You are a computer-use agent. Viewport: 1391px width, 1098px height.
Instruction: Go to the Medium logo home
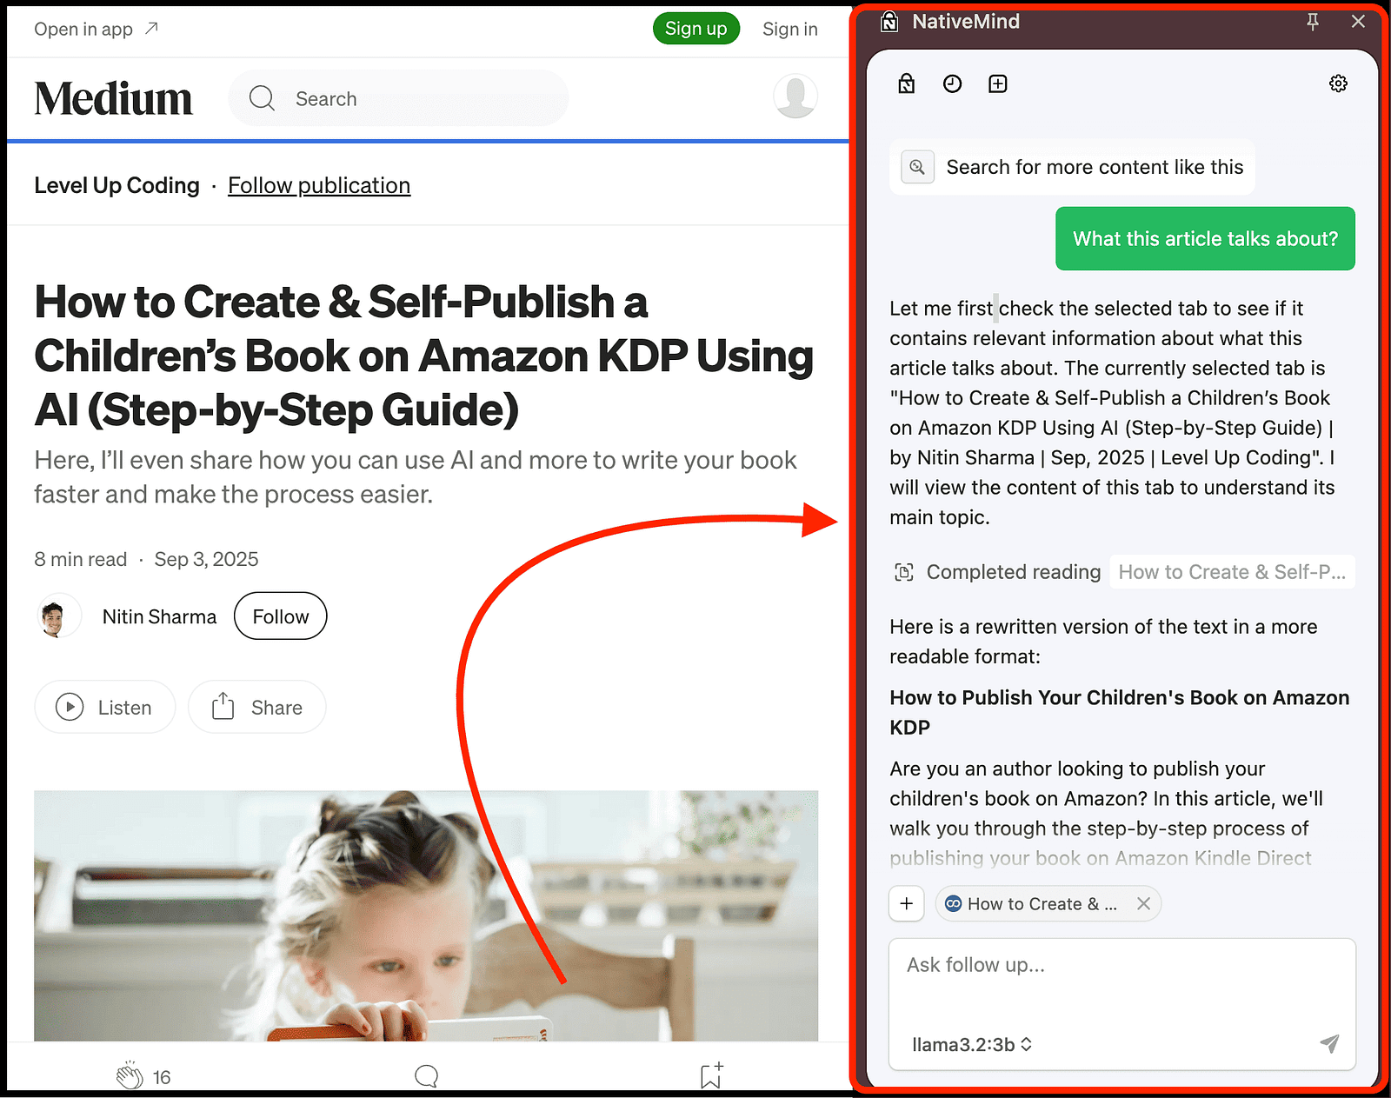113,98
